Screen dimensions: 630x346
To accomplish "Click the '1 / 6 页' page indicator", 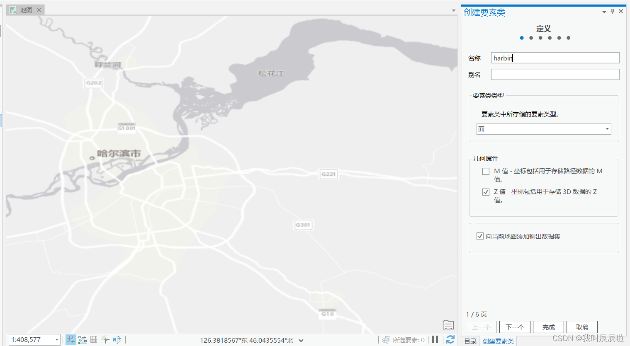I will pyautogui.click(x=477, y=315).
